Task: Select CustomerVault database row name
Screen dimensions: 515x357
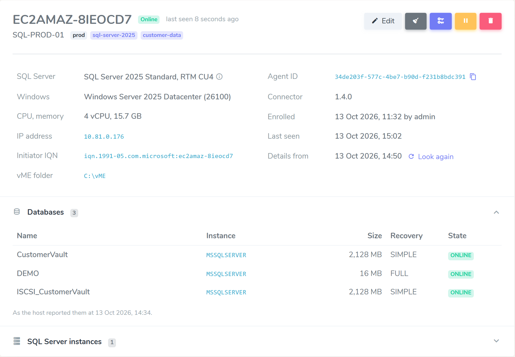Action: (x=42, y=255)
